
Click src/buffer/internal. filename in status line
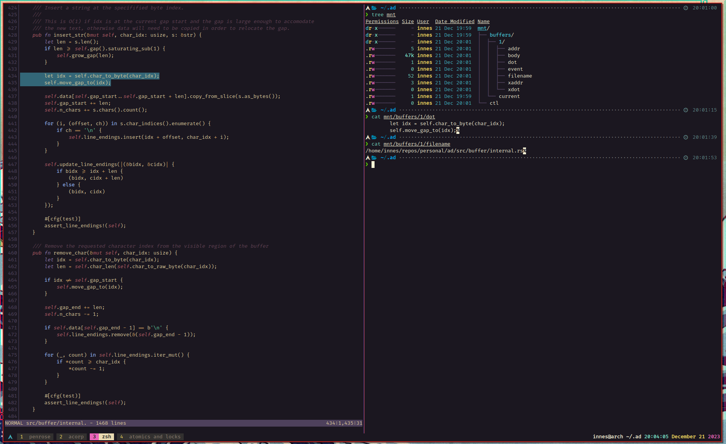[x=56, y=423]
